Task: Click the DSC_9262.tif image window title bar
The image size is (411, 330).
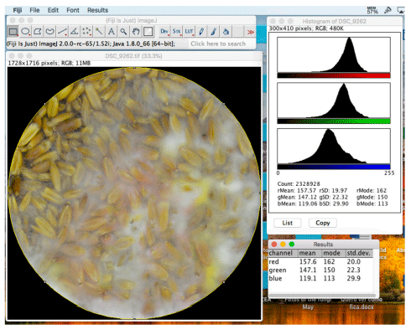Action: coord(133,56)
